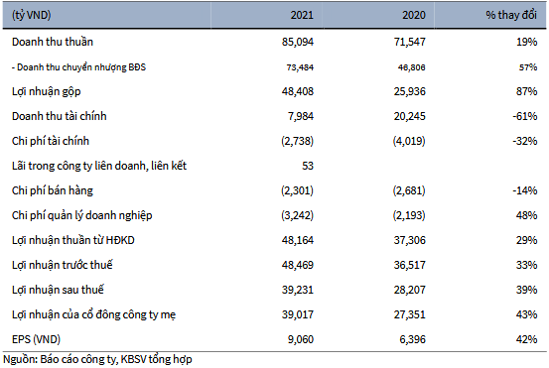Select the 73,484 value cell
This screenshot has width=549, height=368.
(300, 67)
